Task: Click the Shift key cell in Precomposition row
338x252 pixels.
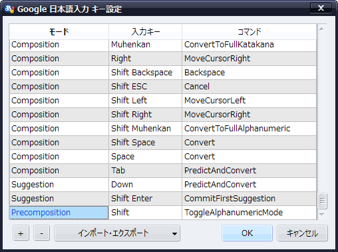Action: tap(145, 213)
